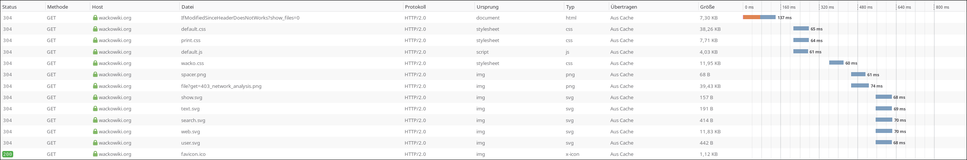
Task: Select the file?get=403_network_analysis.png request
Action: 221,86
